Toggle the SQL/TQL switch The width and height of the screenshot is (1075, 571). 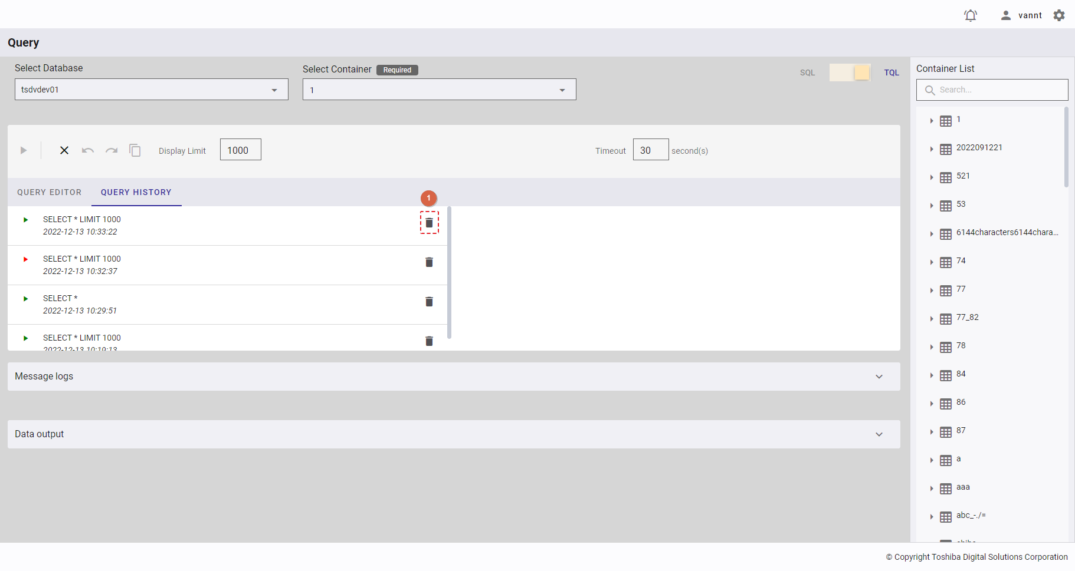[850, 72]
